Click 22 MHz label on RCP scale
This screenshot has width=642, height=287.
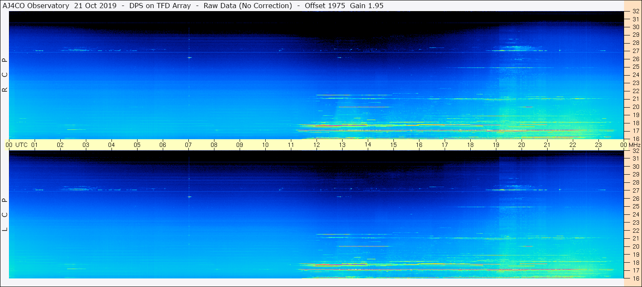pos(635,91)
